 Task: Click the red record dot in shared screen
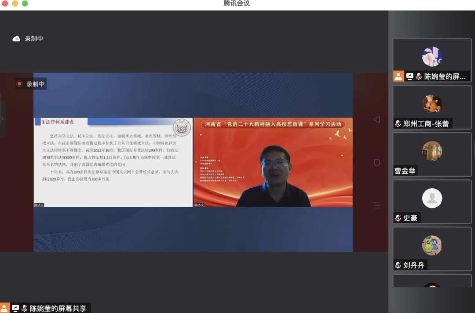(x=19, y=84)
